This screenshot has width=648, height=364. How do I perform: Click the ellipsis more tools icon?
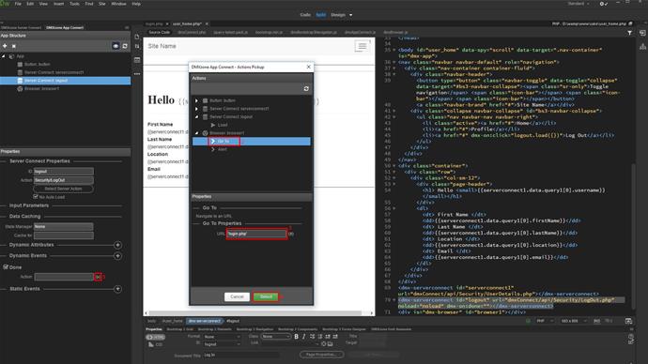(137, 74)
